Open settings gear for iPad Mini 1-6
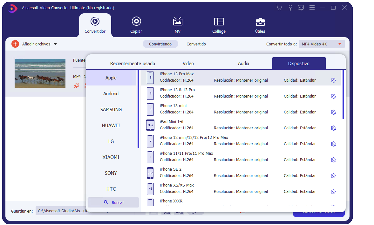374x225 pixels. click(333, 128)
